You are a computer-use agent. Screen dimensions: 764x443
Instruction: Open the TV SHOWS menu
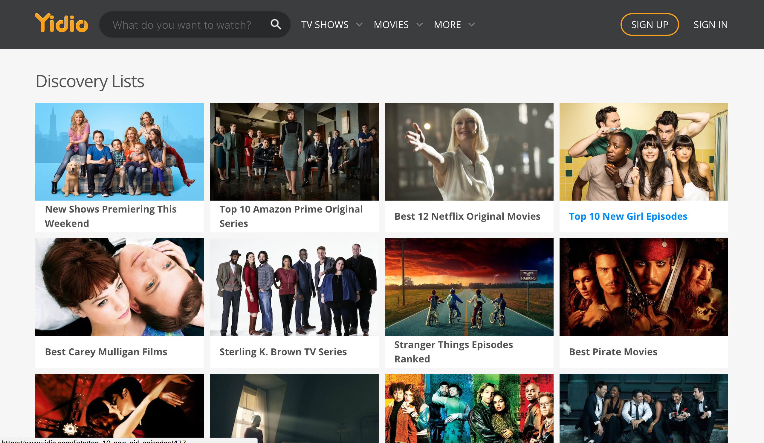point(325,24)
